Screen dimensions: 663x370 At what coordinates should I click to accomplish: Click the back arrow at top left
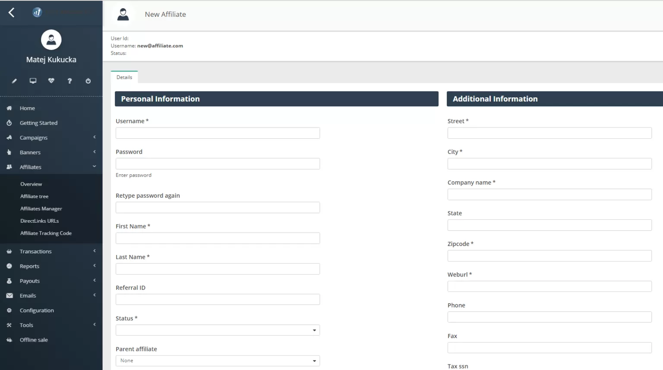10,13
